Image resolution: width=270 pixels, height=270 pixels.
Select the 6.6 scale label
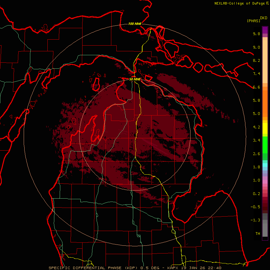[256, 87]
